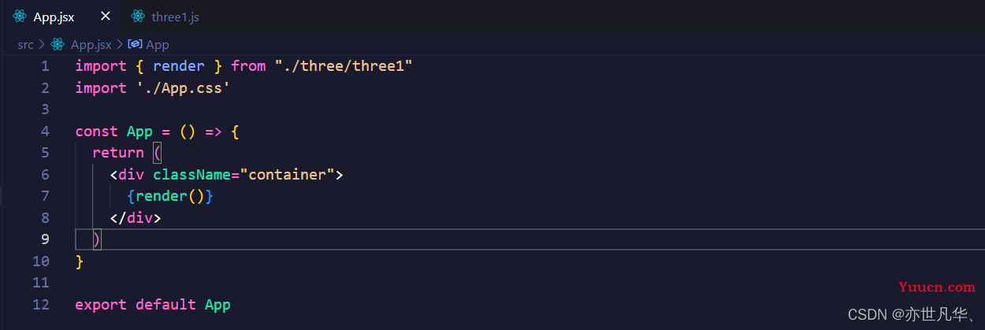The image size is (985, 330).
Task: Open the App.jsx breadcrumb item
Action: pyautogui.click(x=91, y=45)
